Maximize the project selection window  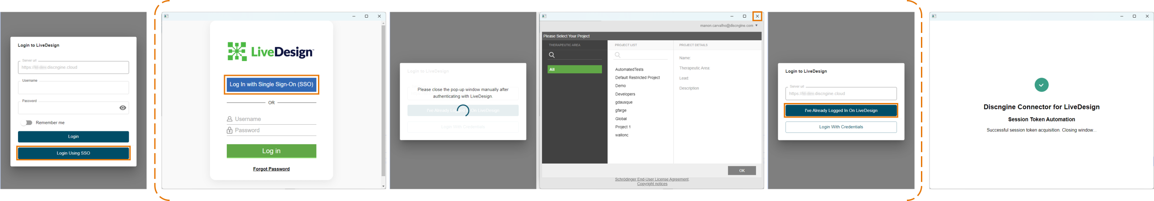tap(744, 16)
